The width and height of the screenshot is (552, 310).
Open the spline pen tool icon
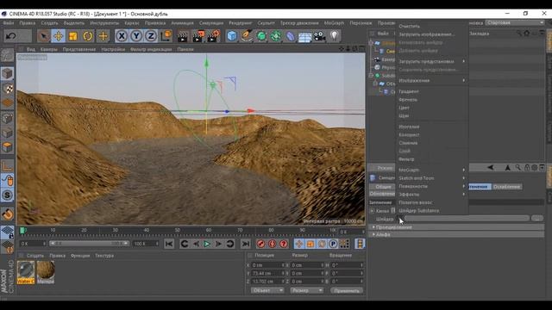(247, 36)
